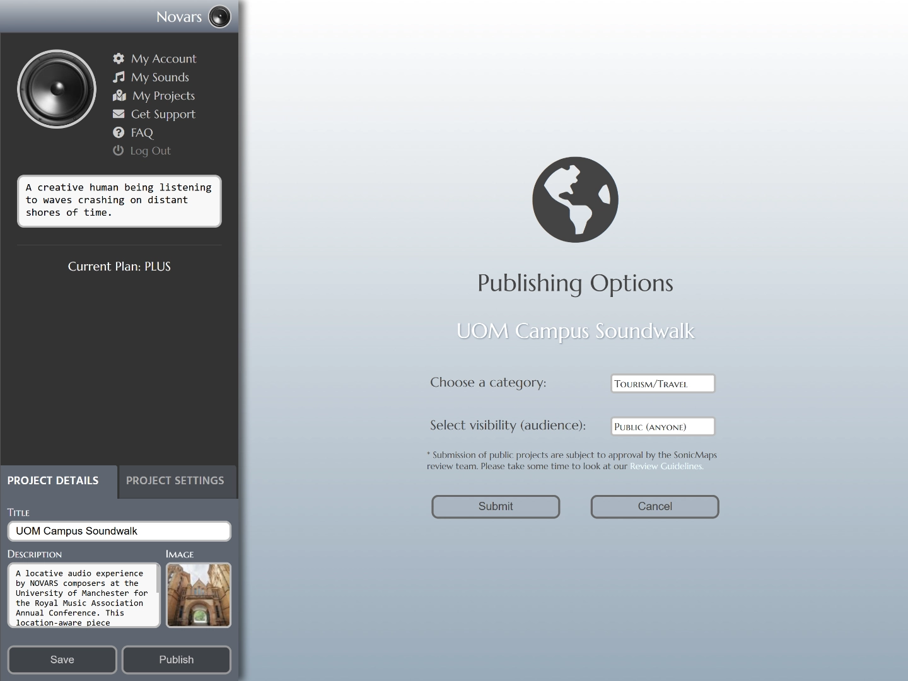Click the power icon beside Log Out
The height and width of the screenshot is (681, 908).
118,151
